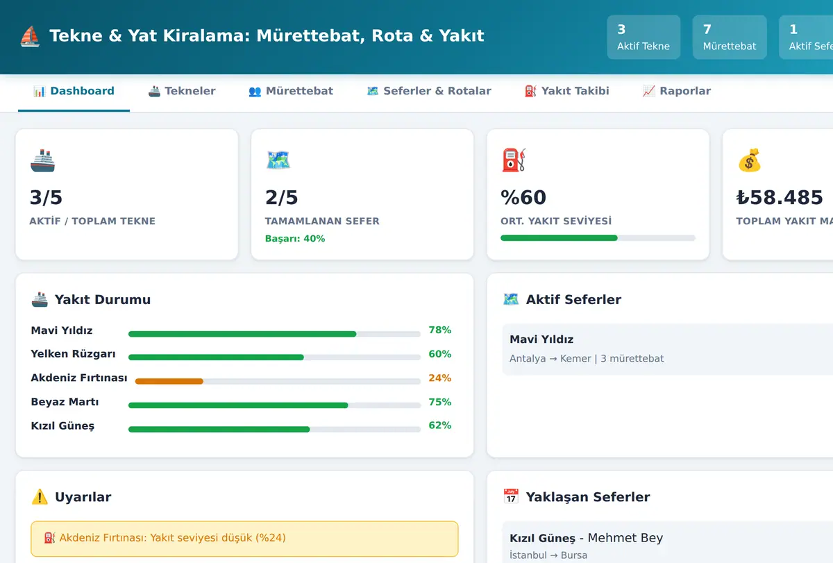Open the Mavi Yıldız active trip card
833x563 pixels.
point(667,349)
